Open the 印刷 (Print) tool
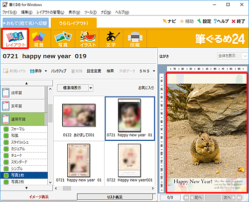This screenshot has height=202, width=249. click(135, 39)
